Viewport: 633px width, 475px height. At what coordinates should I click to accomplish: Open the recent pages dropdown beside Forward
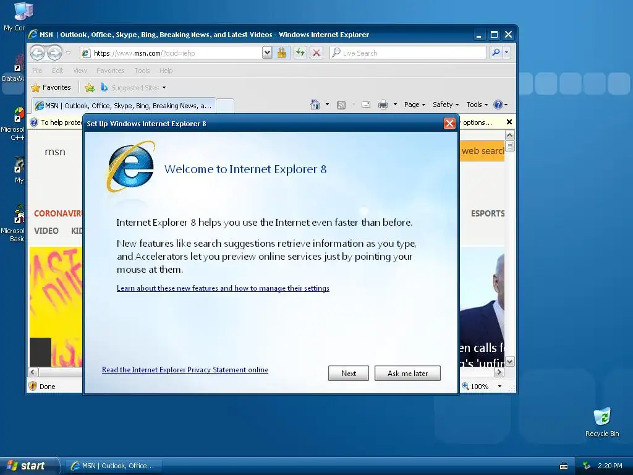(68, 53)
